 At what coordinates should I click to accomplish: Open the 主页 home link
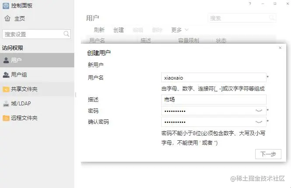coord(20,18)
